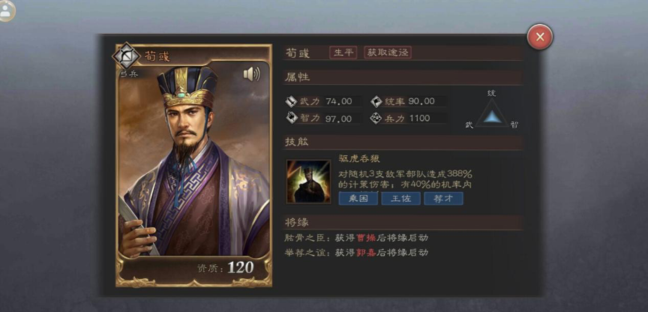Click the 荀彧 character portrait card
The image size is (648, 312).
(193, 165)
